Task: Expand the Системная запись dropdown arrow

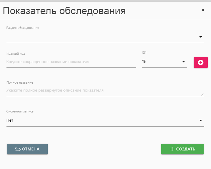Action: 200,120
